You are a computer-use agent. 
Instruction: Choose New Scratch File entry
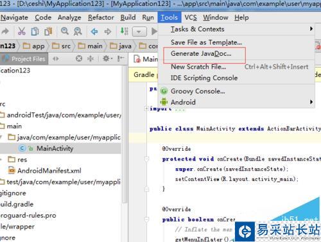click(236, 67)
